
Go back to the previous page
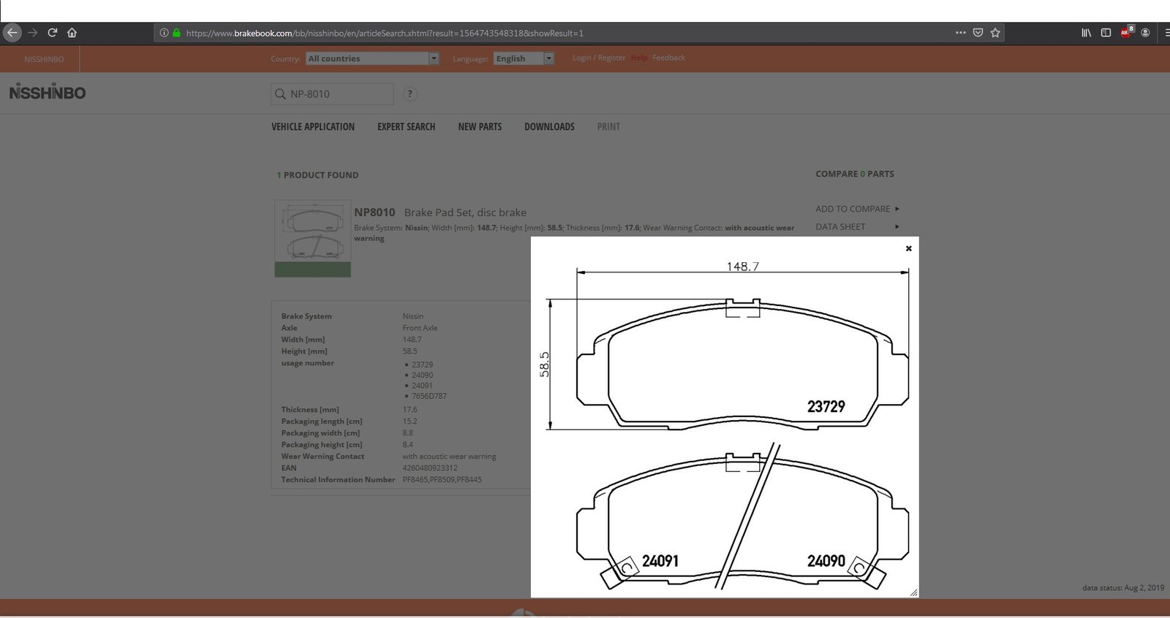(x=12, y=33)
